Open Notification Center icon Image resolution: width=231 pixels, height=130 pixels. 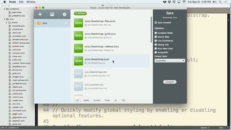click(x=226, y=2)
